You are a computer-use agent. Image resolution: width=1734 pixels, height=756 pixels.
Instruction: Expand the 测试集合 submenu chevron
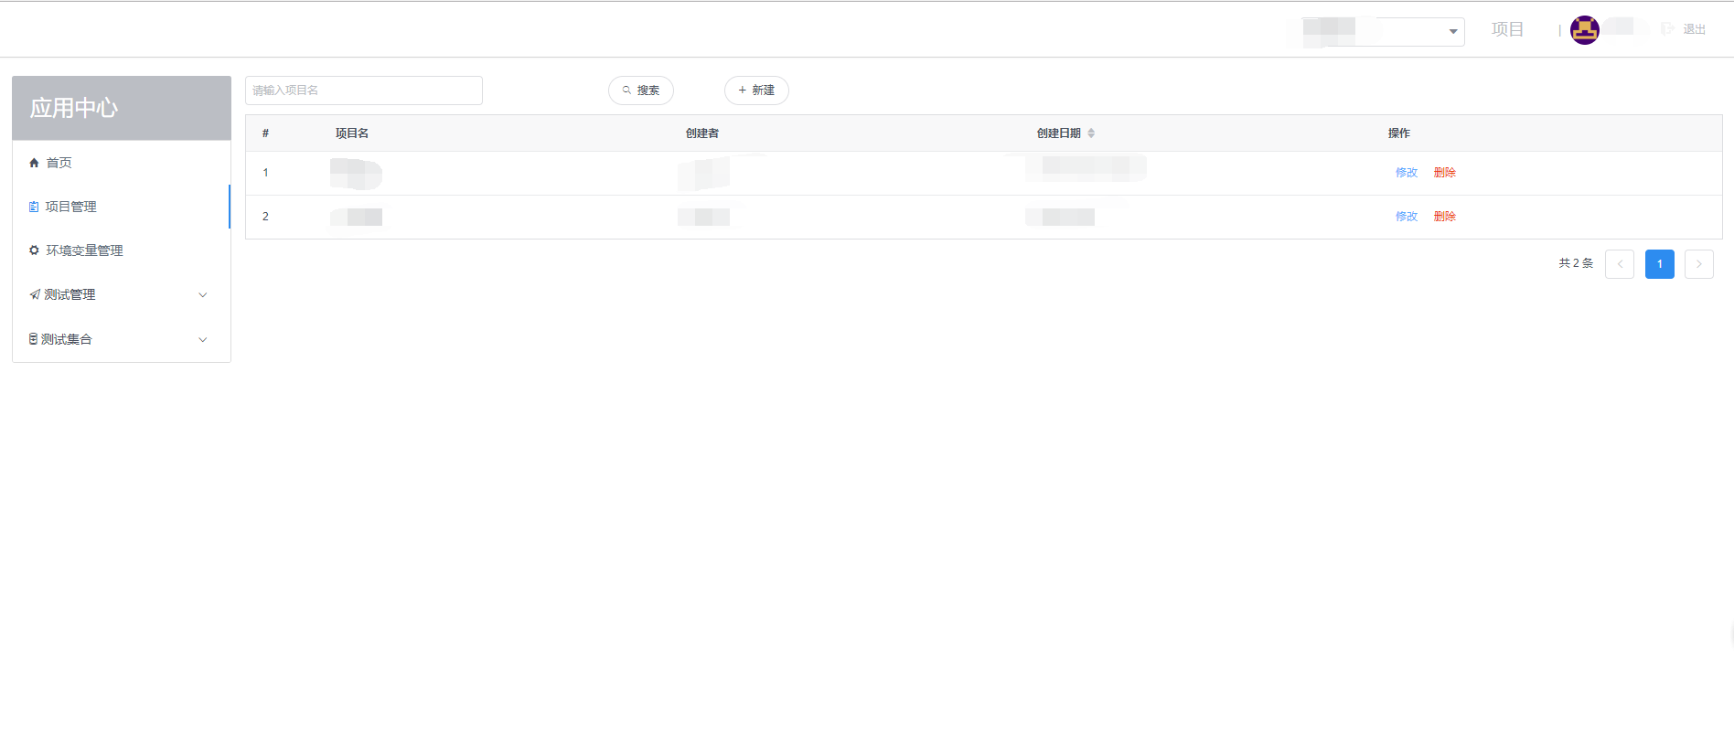[x=203, y=339]
